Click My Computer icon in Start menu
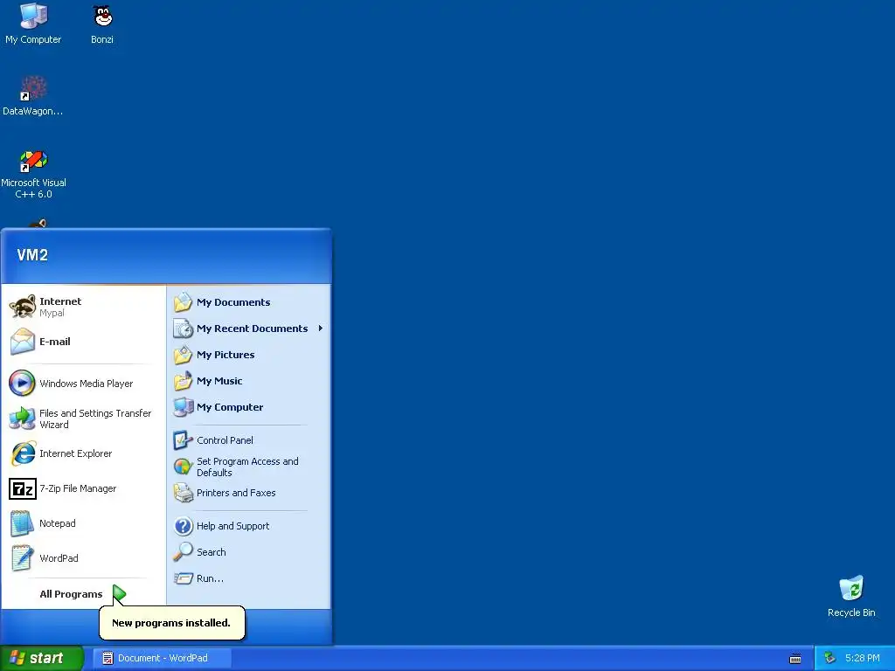 point(184,407)
